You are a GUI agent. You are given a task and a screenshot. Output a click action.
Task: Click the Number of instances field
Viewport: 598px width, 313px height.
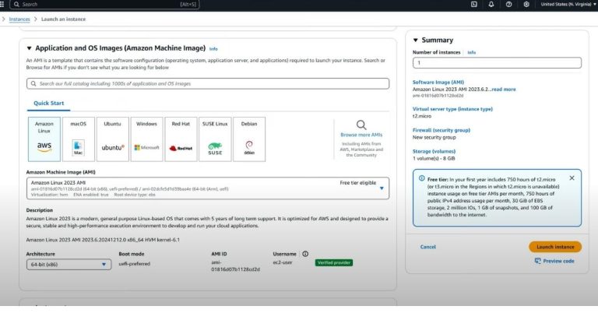496,63
